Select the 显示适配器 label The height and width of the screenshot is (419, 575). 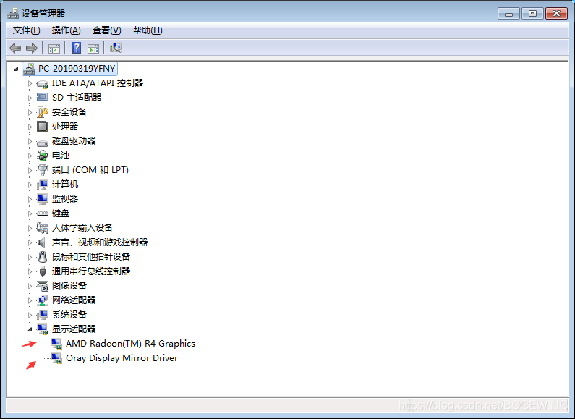point(74,329)
